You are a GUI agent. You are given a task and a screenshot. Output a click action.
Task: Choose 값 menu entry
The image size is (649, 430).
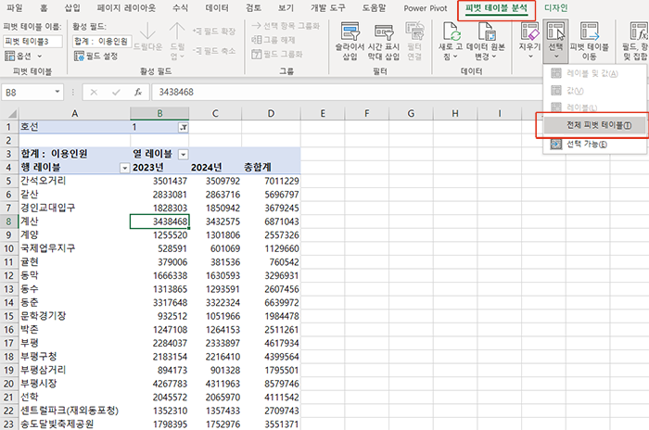[x=595, y=91]
